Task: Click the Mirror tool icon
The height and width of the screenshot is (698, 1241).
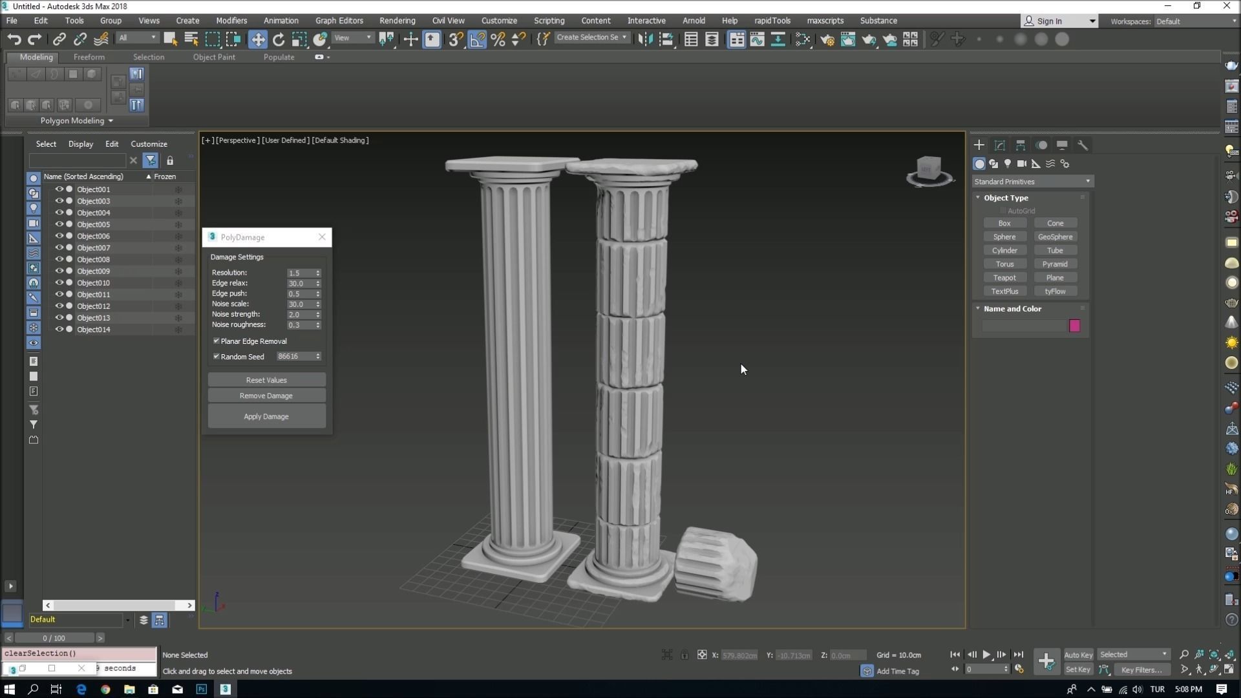Action: (645, 39)
